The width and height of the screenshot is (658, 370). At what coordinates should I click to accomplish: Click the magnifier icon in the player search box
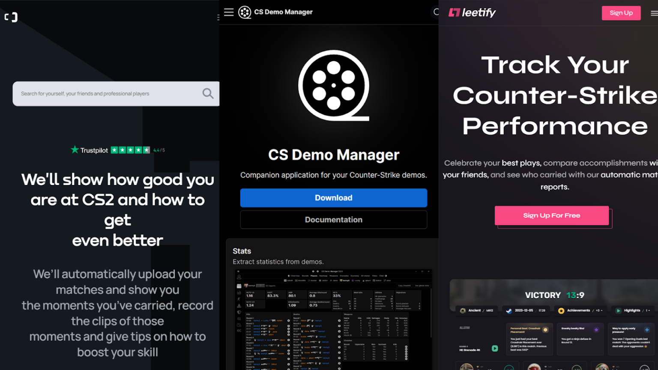(208, 93)
